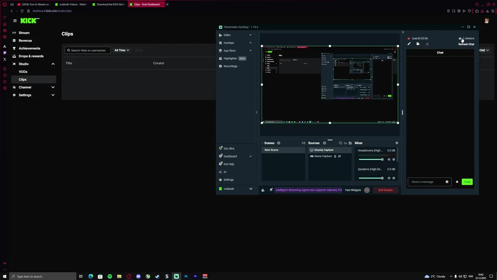Click the REC record button
The height and width of the screenshot is (280, 497).
(367, 190)
